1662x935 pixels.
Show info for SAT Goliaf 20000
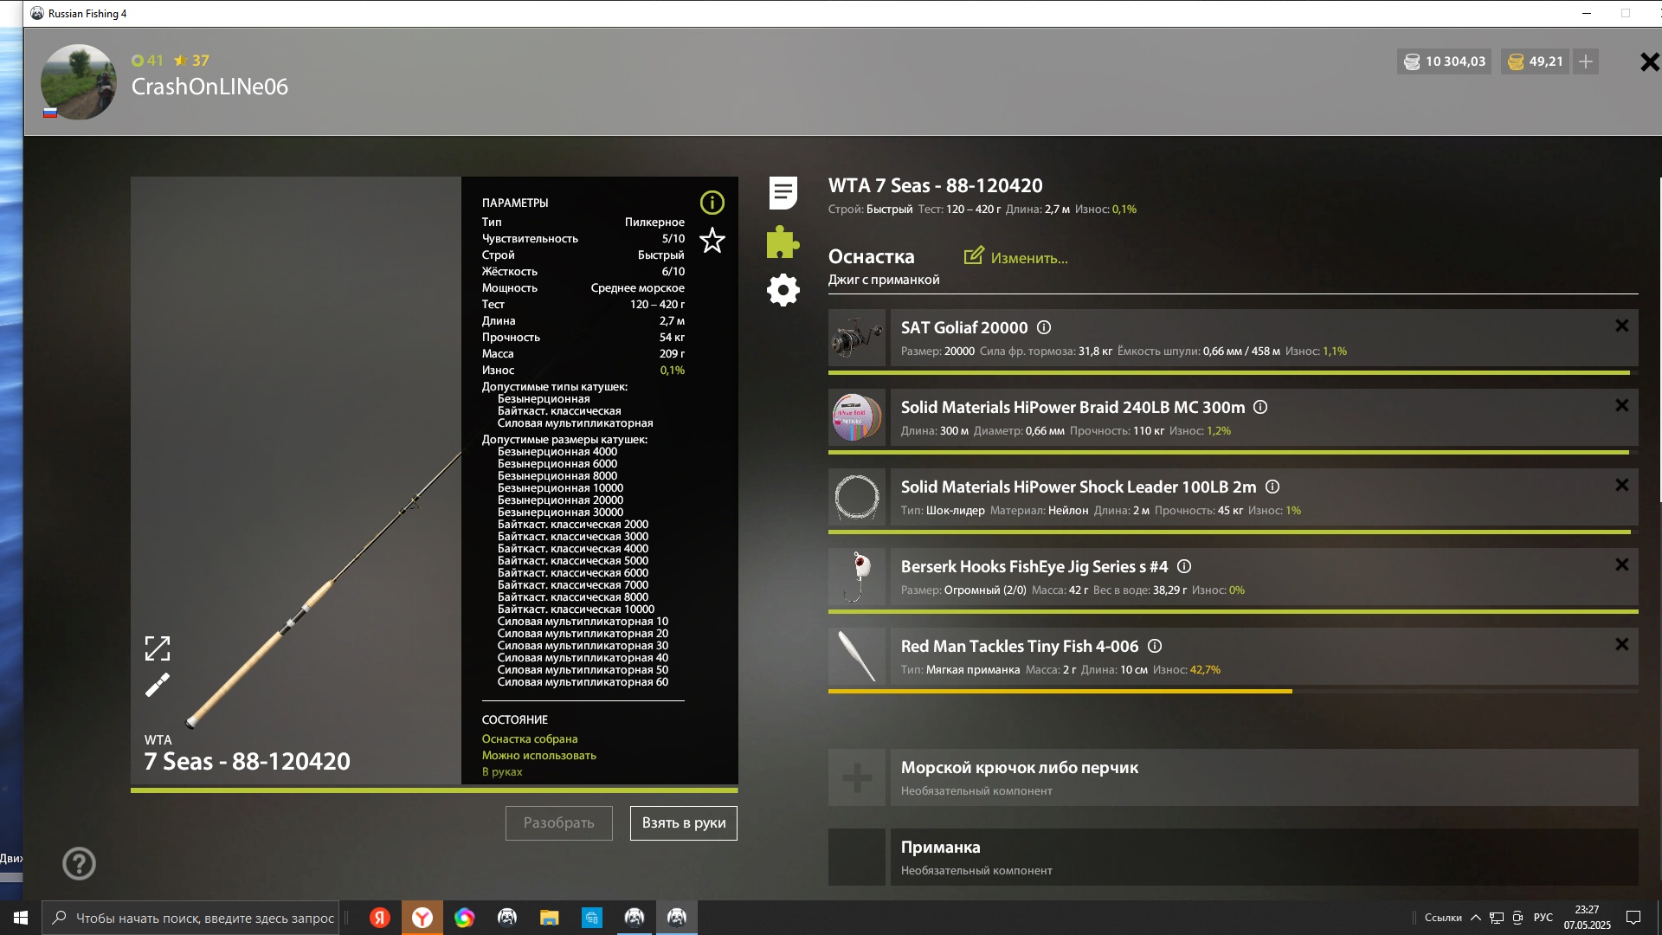point(1044,327)
